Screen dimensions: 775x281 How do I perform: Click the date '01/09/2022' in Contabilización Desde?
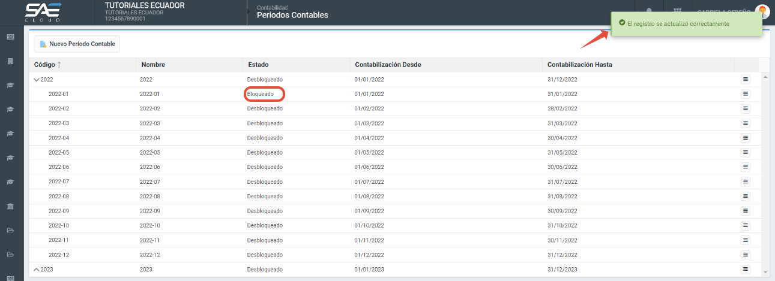pyautogui.click(x=369, y=211)
